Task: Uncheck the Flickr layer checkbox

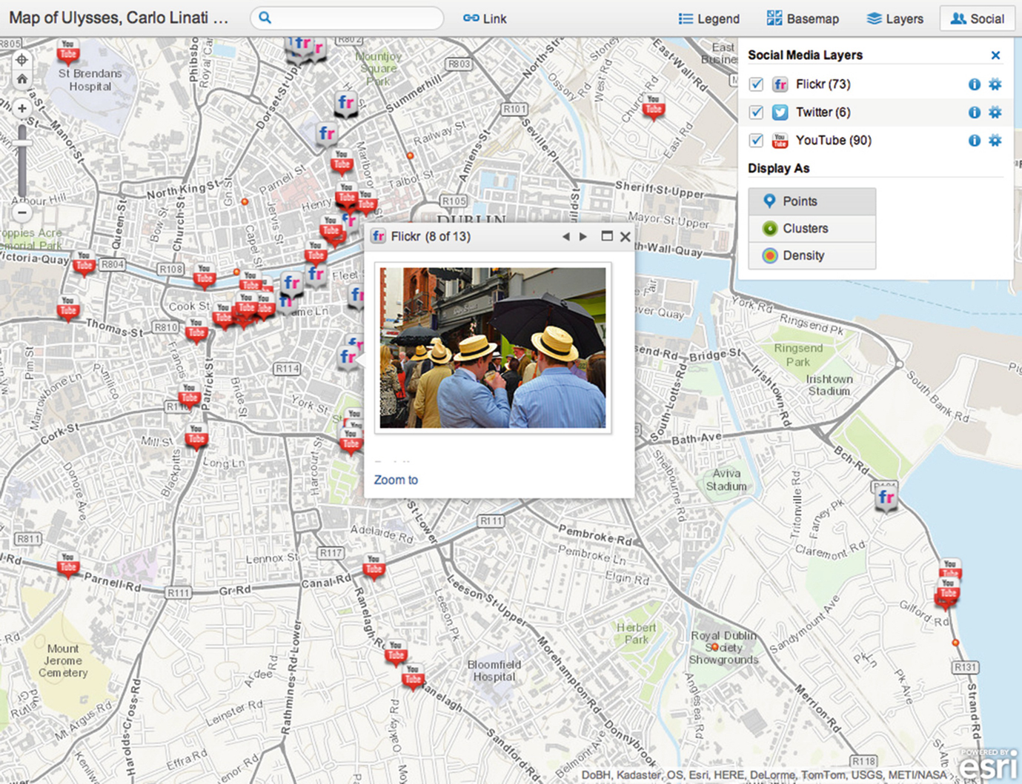Action: [756, 84]
